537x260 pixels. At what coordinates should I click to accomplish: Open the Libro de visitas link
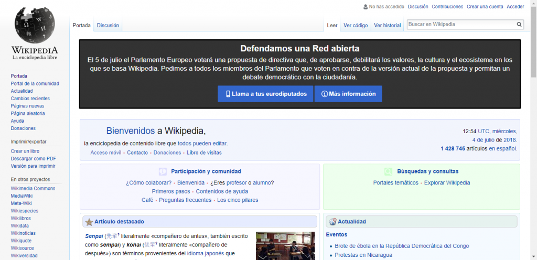(x=204, y=153)
